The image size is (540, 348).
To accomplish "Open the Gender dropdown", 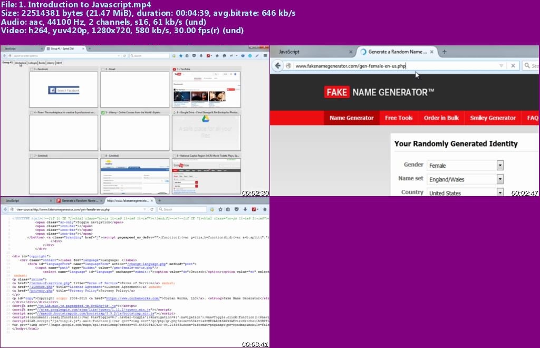I will (500, 165).
